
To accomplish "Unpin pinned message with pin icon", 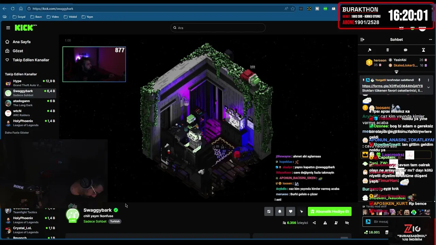I will [419, 80].
